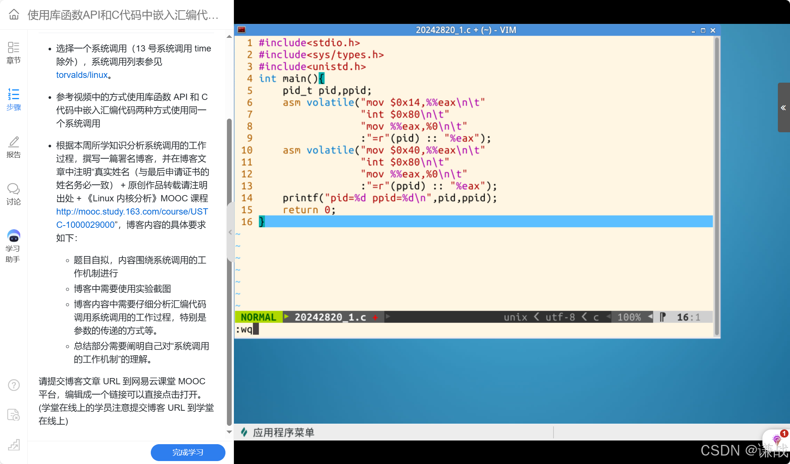Open the 报告 report icon

[x=14, y=146]
